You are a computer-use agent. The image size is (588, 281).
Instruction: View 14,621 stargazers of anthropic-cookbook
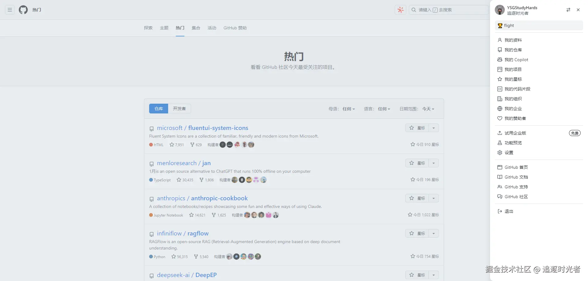click(197, 215)
